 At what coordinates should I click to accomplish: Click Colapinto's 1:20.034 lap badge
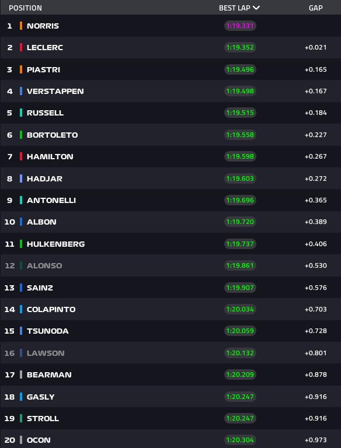tap(240, 309)
